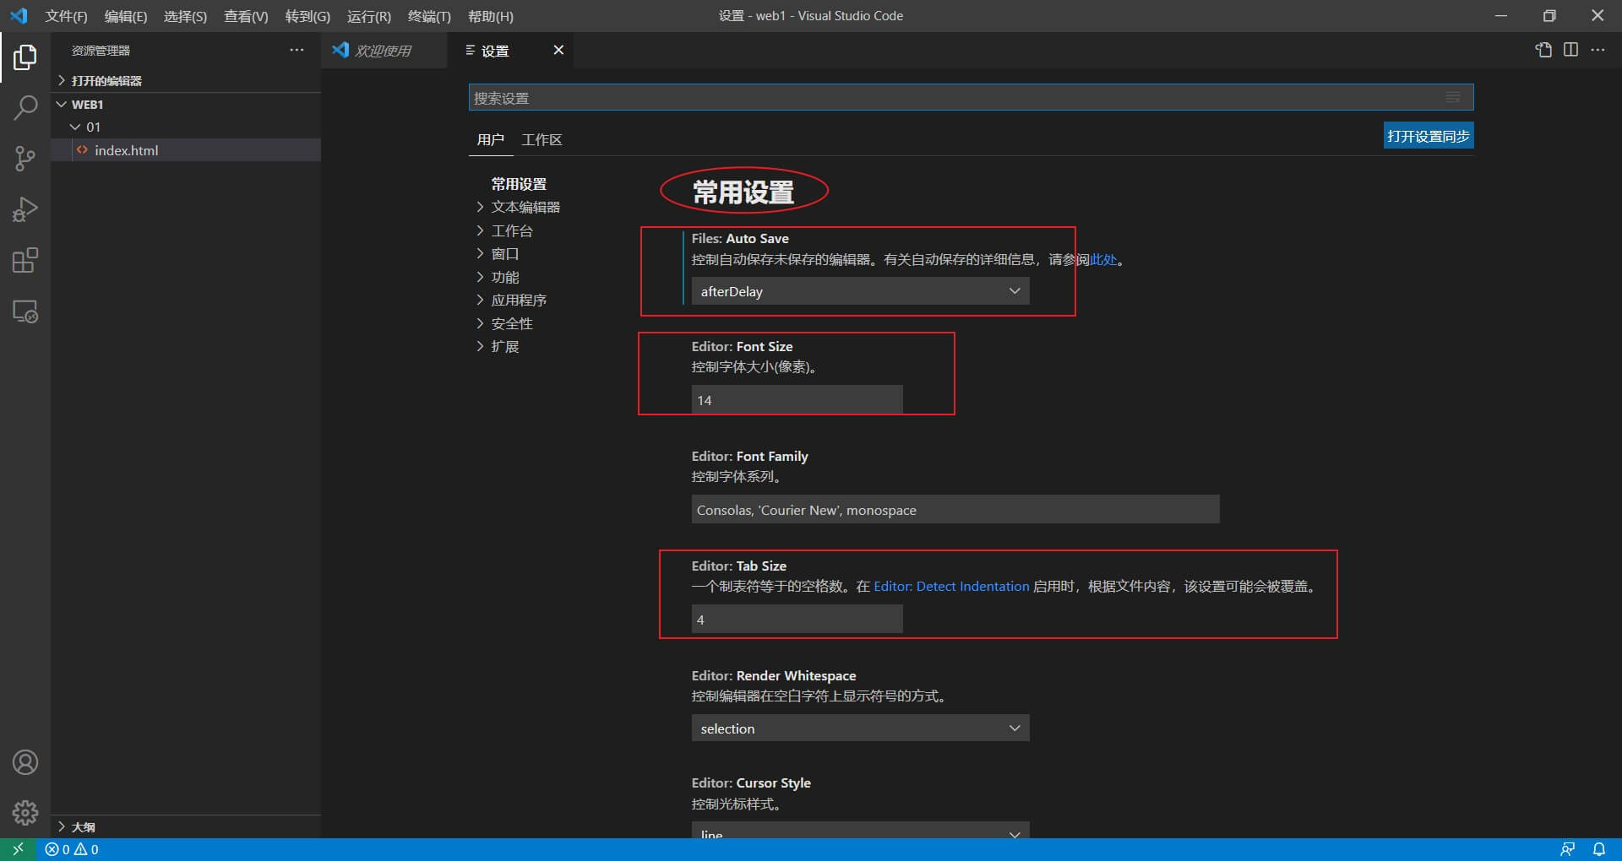The width and height of the screenshot is (1622, 861).
Task: Open the Search view icon
Action: point(25,108)
